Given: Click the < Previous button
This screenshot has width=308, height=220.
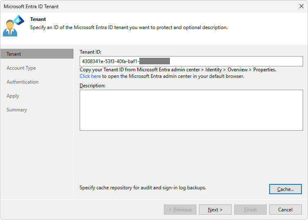Looking at the screenshot, I should (x=180, y=210).
